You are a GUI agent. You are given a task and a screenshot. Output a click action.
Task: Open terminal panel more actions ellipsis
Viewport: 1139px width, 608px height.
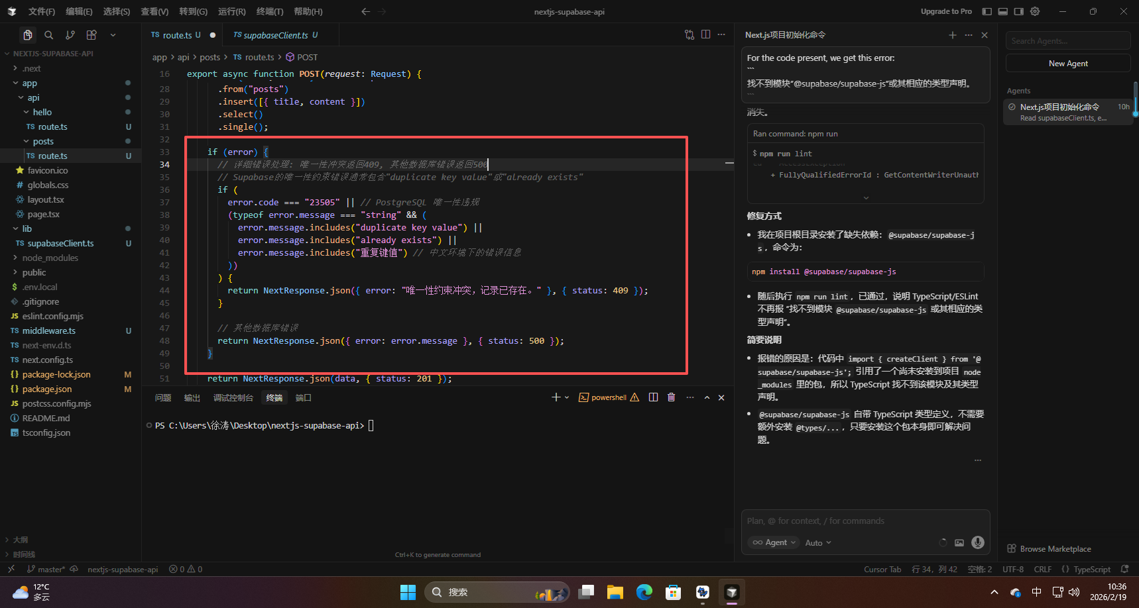[x=690, y=397]
